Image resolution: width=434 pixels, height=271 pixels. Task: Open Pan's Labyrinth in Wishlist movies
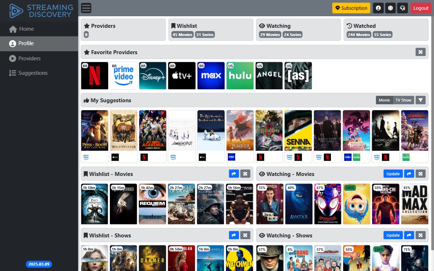coord(95,204)
